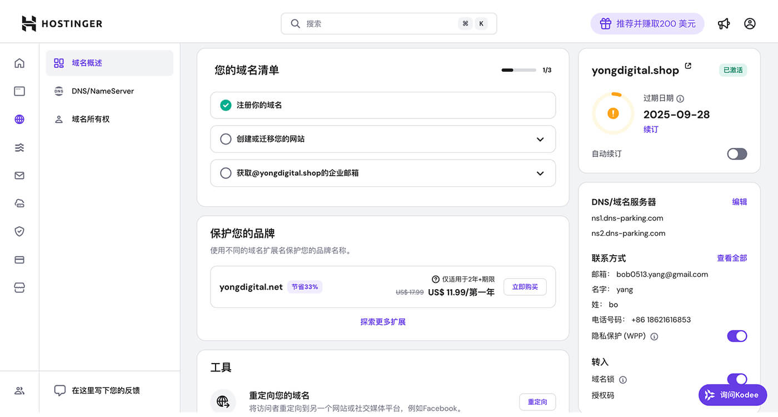Open the Email envelope icon in sidebar
The image size is (778, 417).
coord(19,176)
